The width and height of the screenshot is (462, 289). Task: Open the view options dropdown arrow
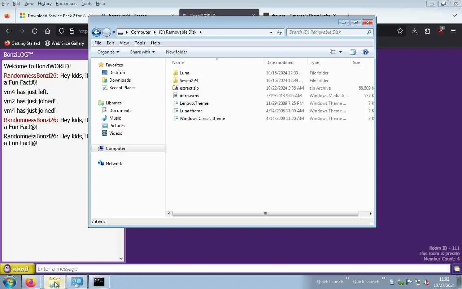pos(340,52)
